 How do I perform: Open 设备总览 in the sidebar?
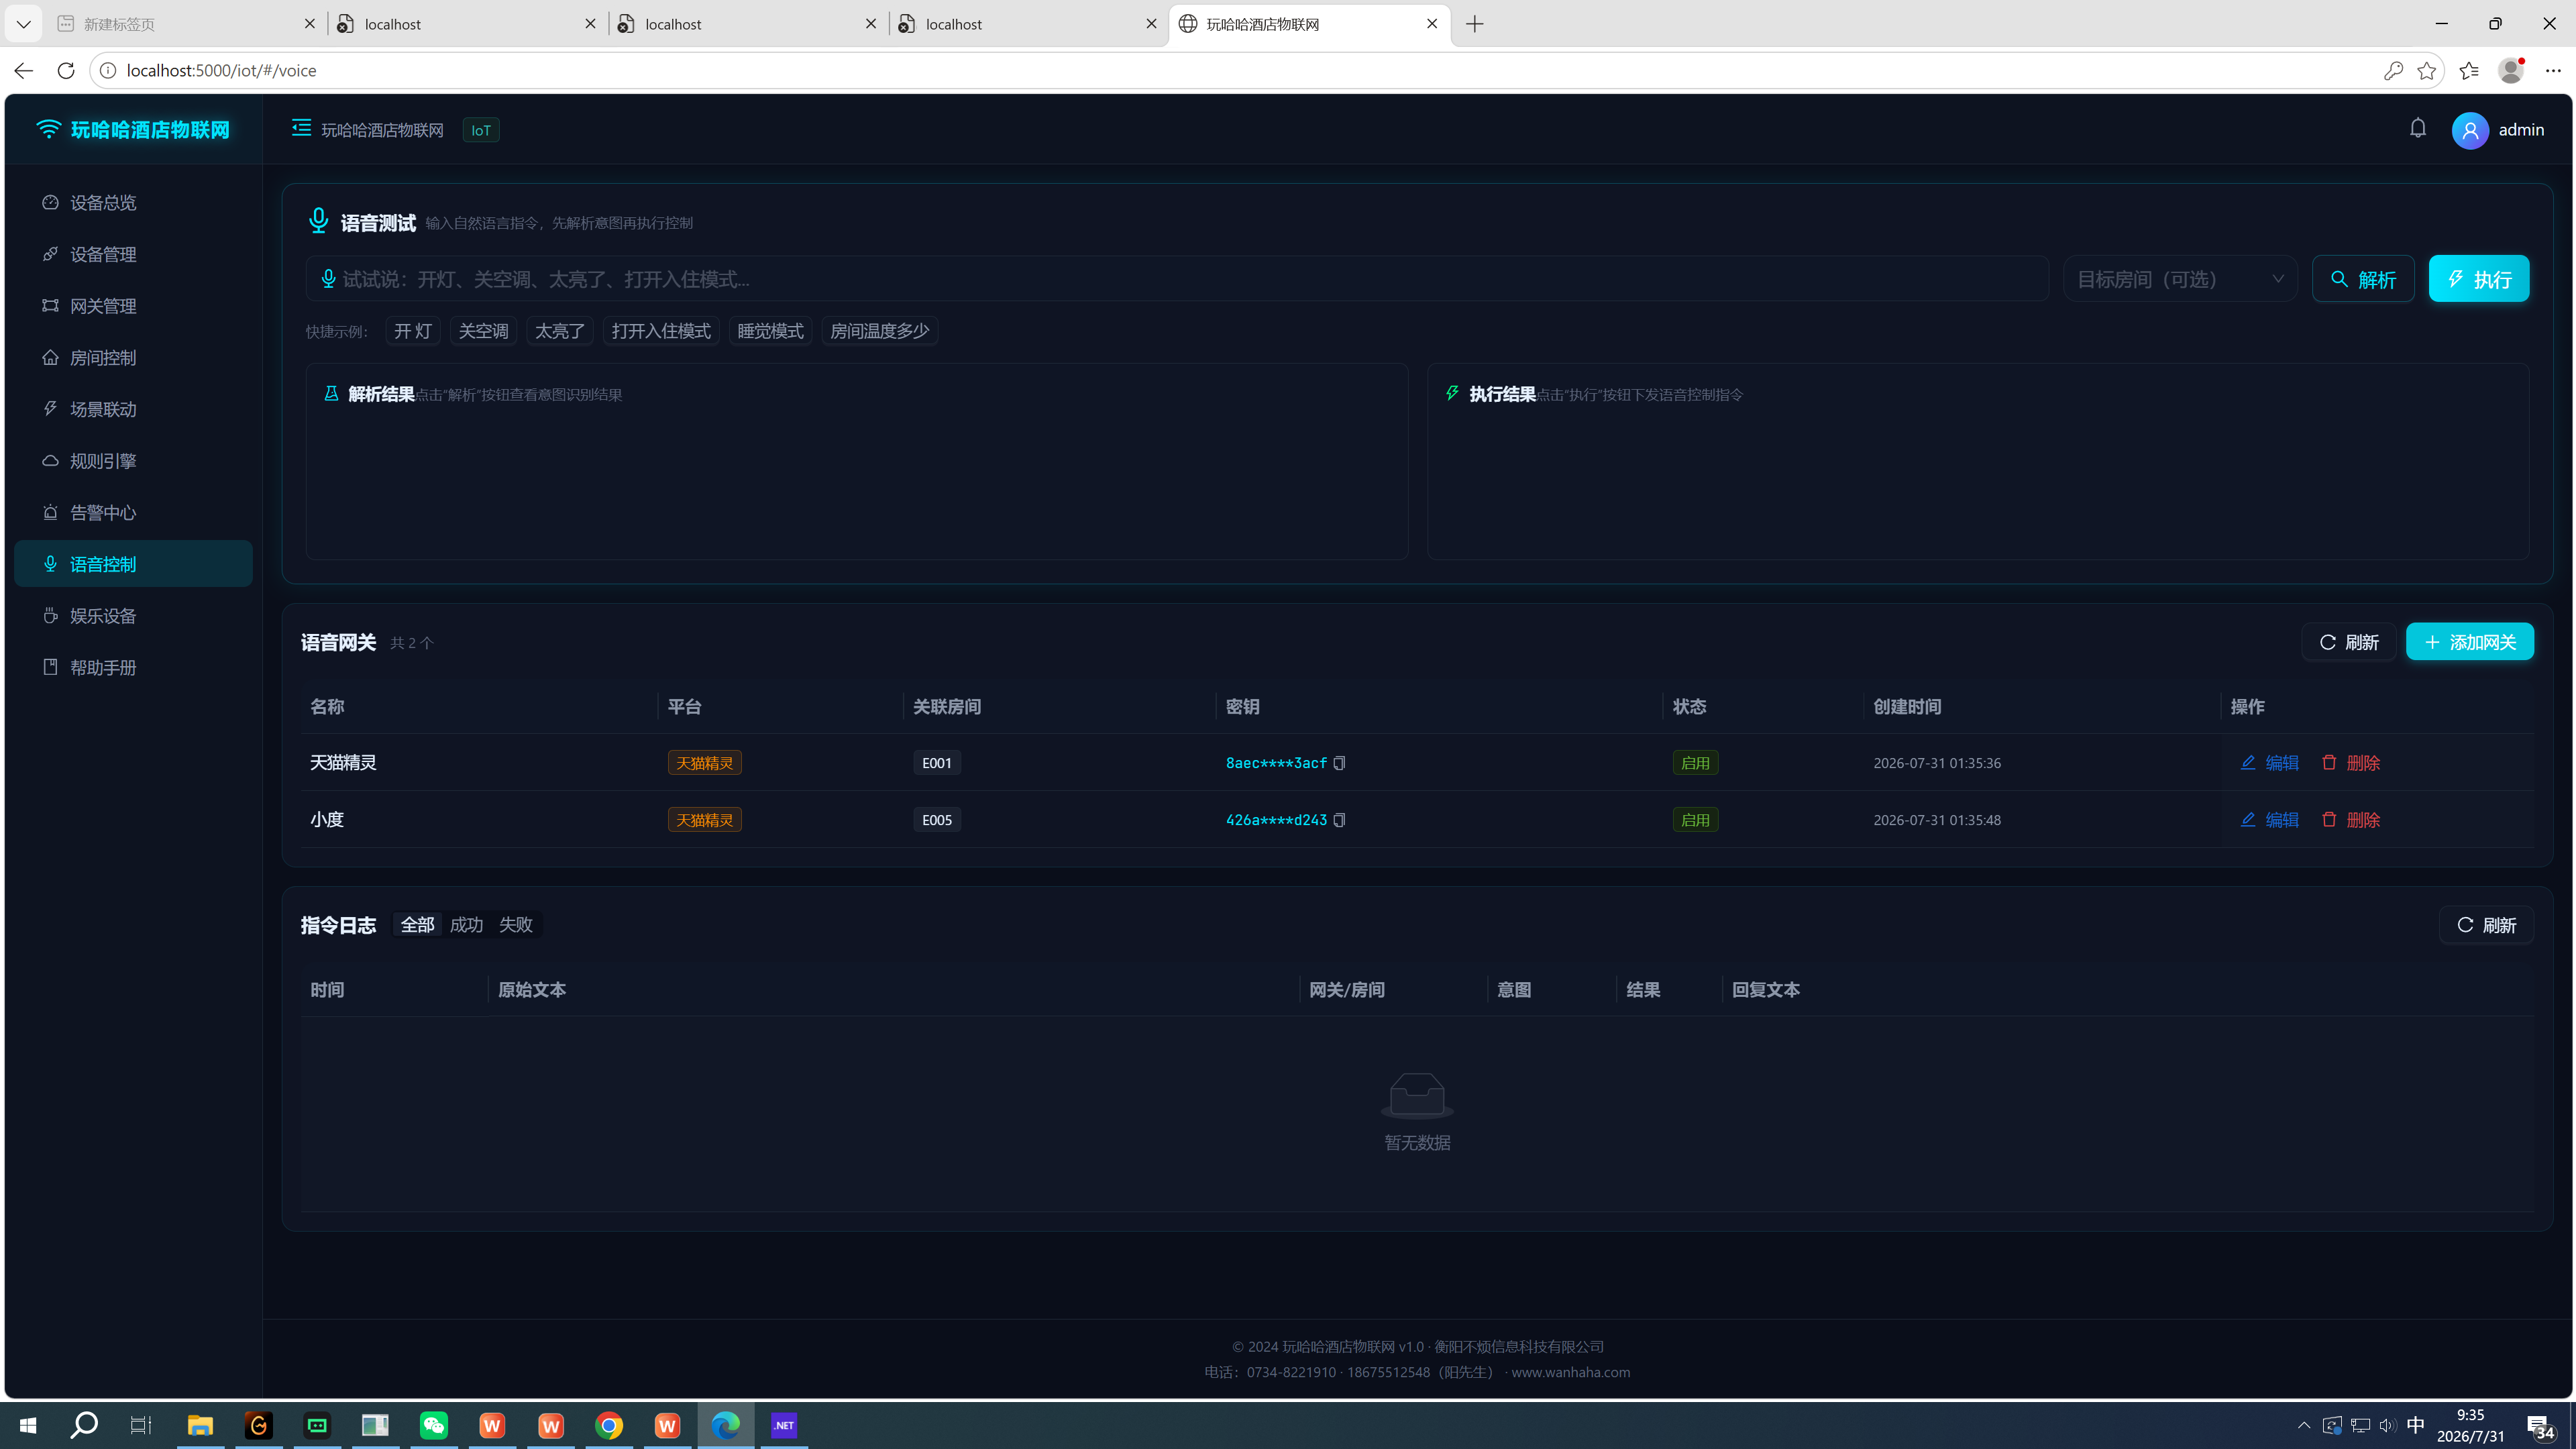coord(134,203)
